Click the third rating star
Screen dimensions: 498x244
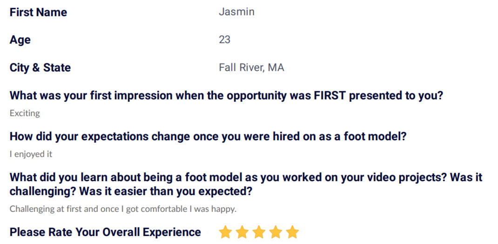259,232
